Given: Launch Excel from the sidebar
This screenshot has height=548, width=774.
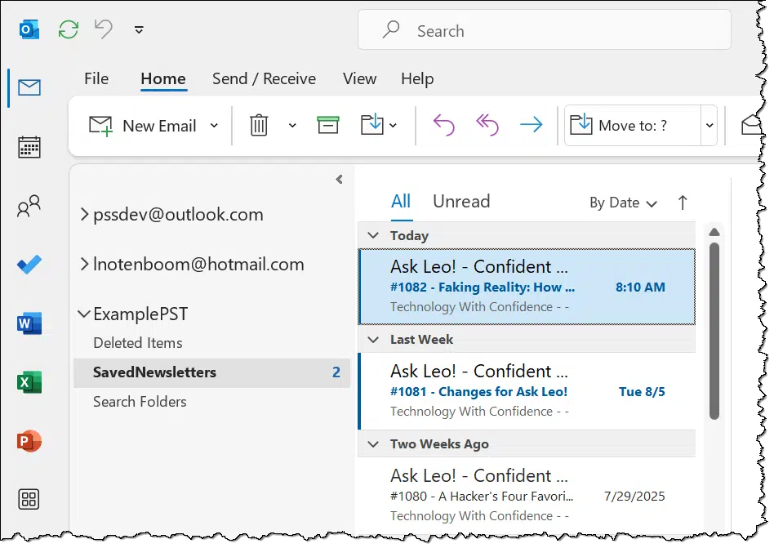Looking at the screenshot, I should click(x=29, y=382).
